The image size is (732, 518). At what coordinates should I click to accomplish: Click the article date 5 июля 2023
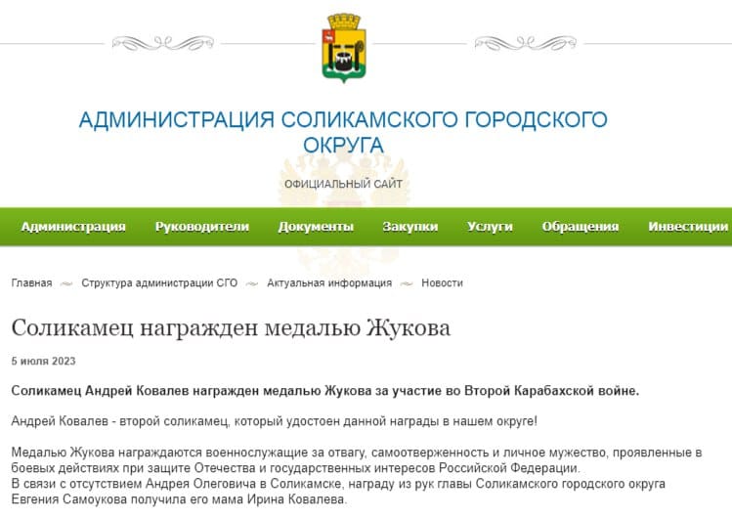click(43, 361)
